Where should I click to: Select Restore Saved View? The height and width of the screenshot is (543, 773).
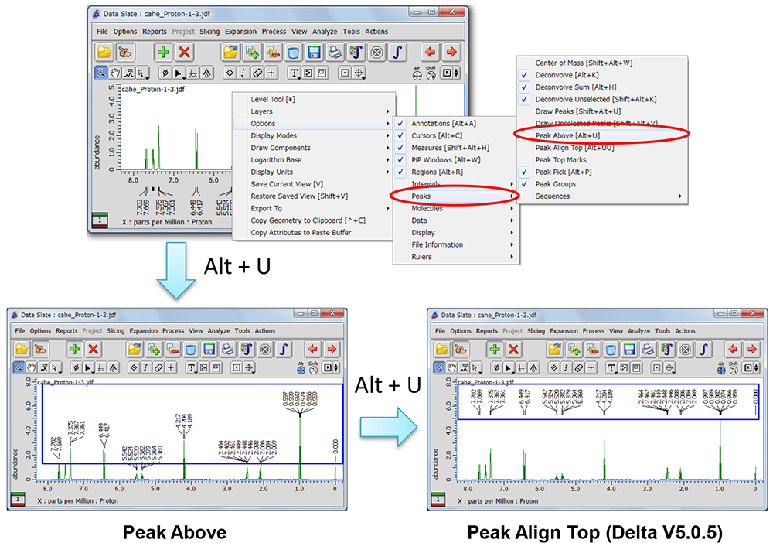coord(298,196)
